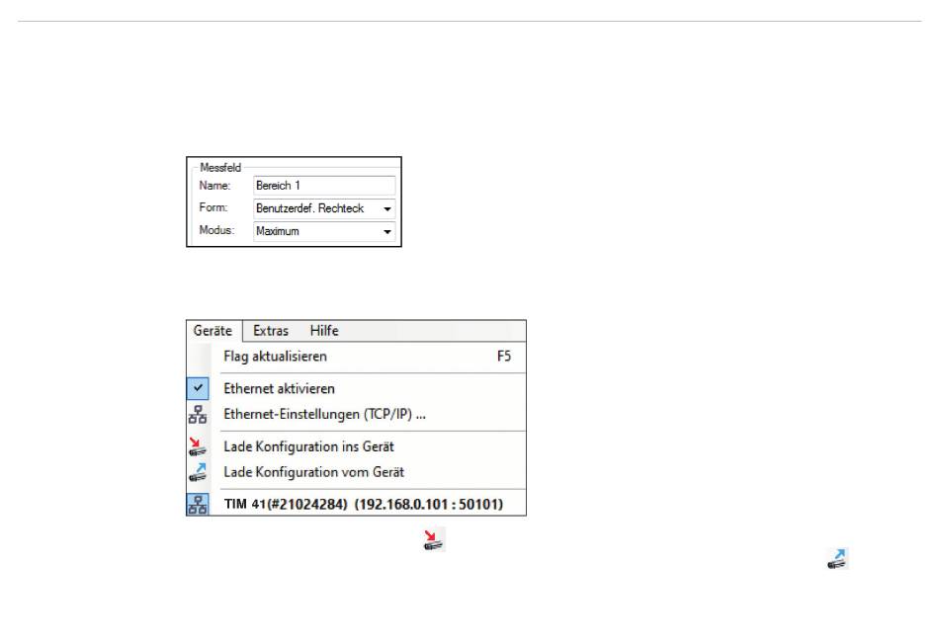The height and width of the screenshot is (644, 939).
Task: Click the Modus: label
Action: point(216,230)
